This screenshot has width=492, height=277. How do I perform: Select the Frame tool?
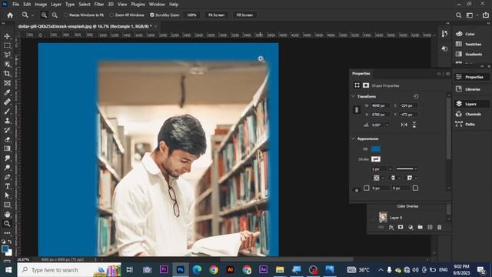pyautogui.click(x=7, y=83)
